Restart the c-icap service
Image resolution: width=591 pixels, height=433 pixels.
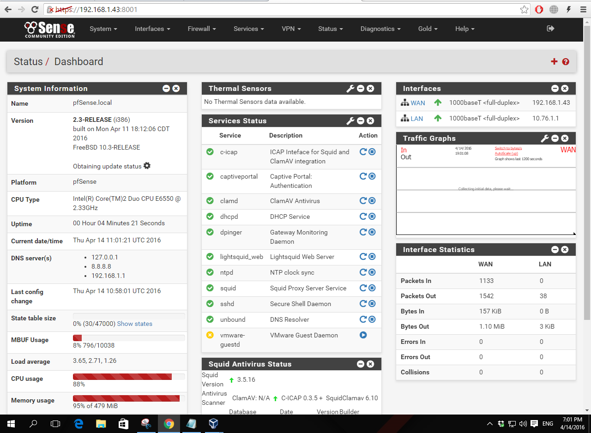click(363, 151)
